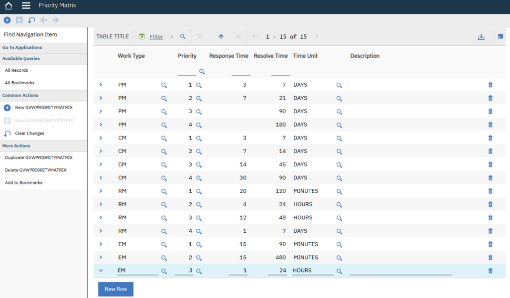Screen dimensions: 510x298
Task: Expand the PM priority 3 row details
Action: (x=101, y=111)
